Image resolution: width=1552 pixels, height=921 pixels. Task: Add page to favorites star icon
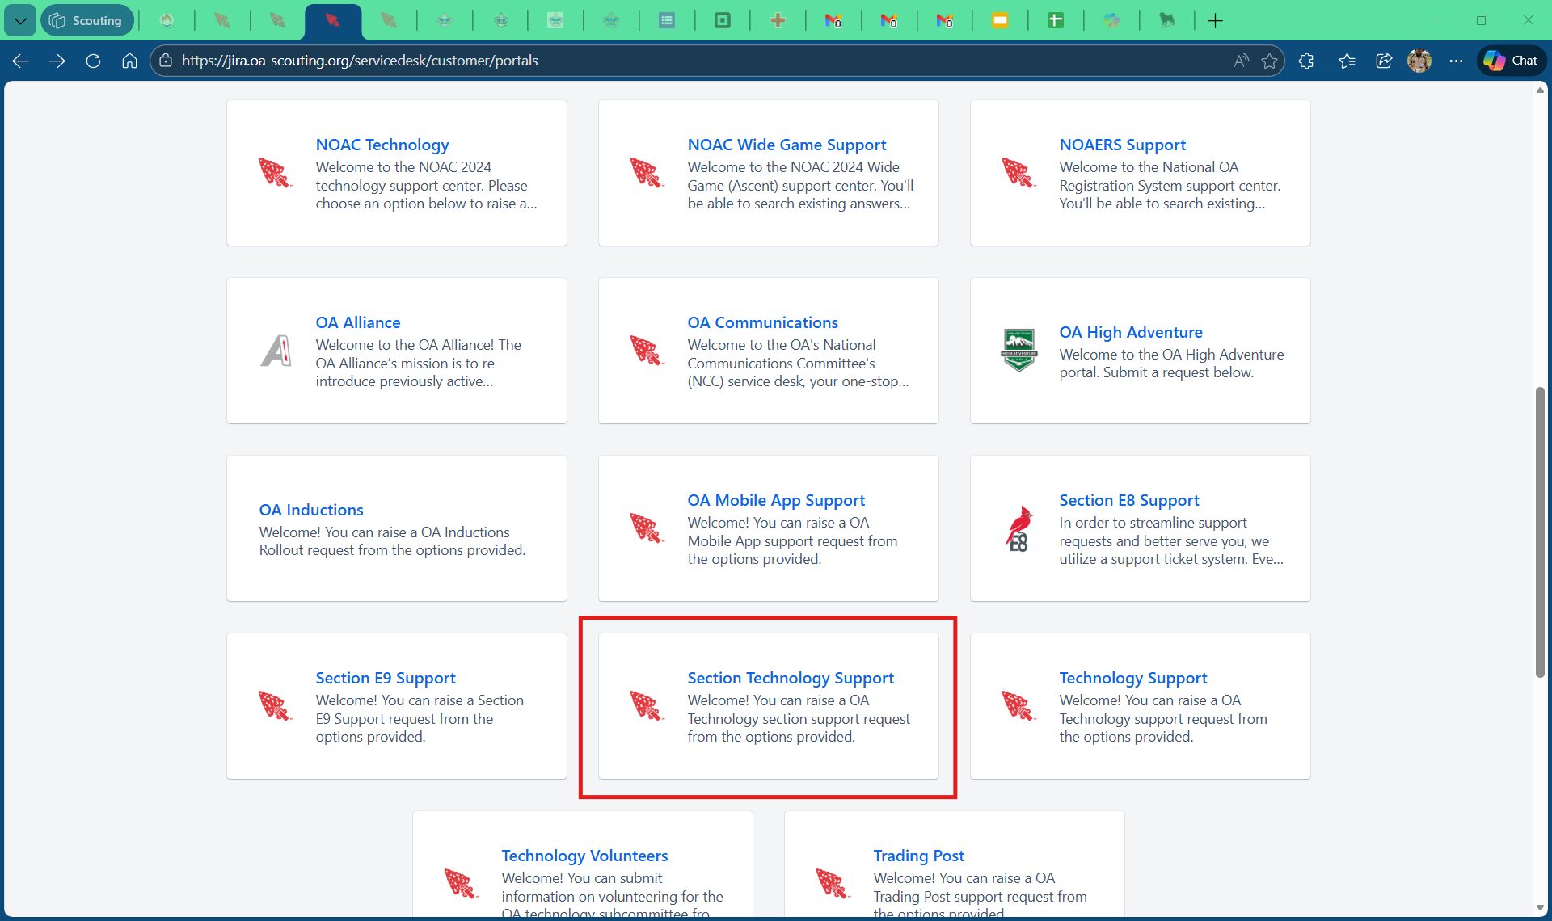[1269, 61]
